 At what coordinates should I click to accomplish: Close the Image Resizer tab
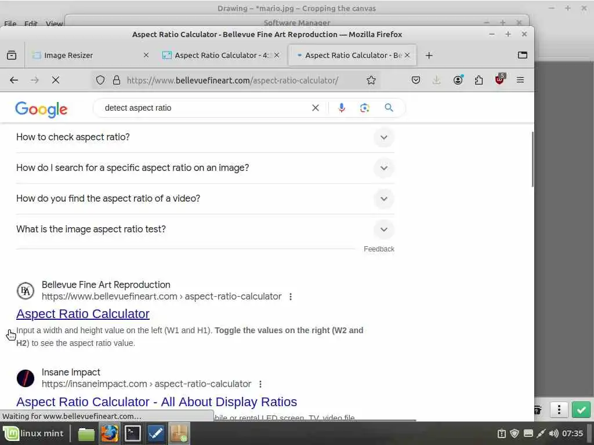pyautogui.click(x=146, y=55)
